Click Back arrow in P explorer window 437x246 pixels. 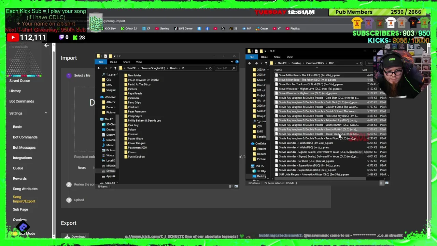coord(99,68)
